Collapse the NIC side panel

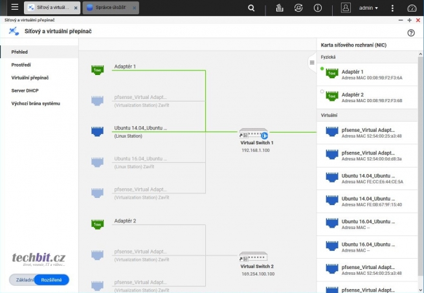[x=312, y=63]
